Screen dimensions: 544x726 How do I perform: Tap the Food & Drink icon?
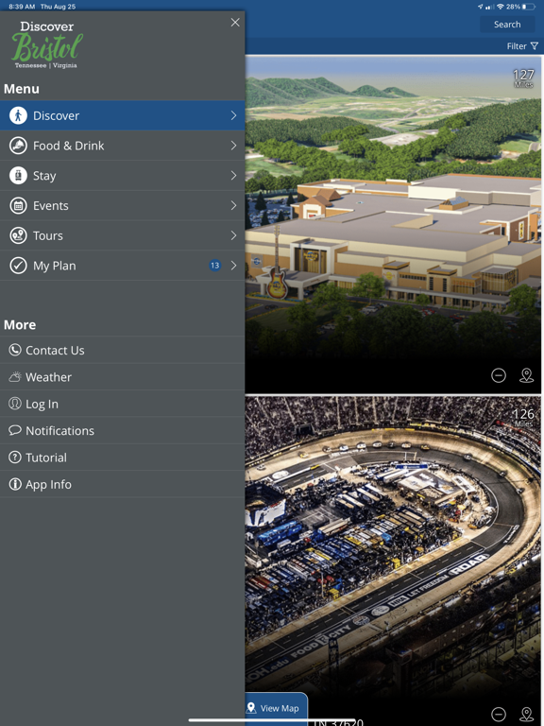[18, 146]
